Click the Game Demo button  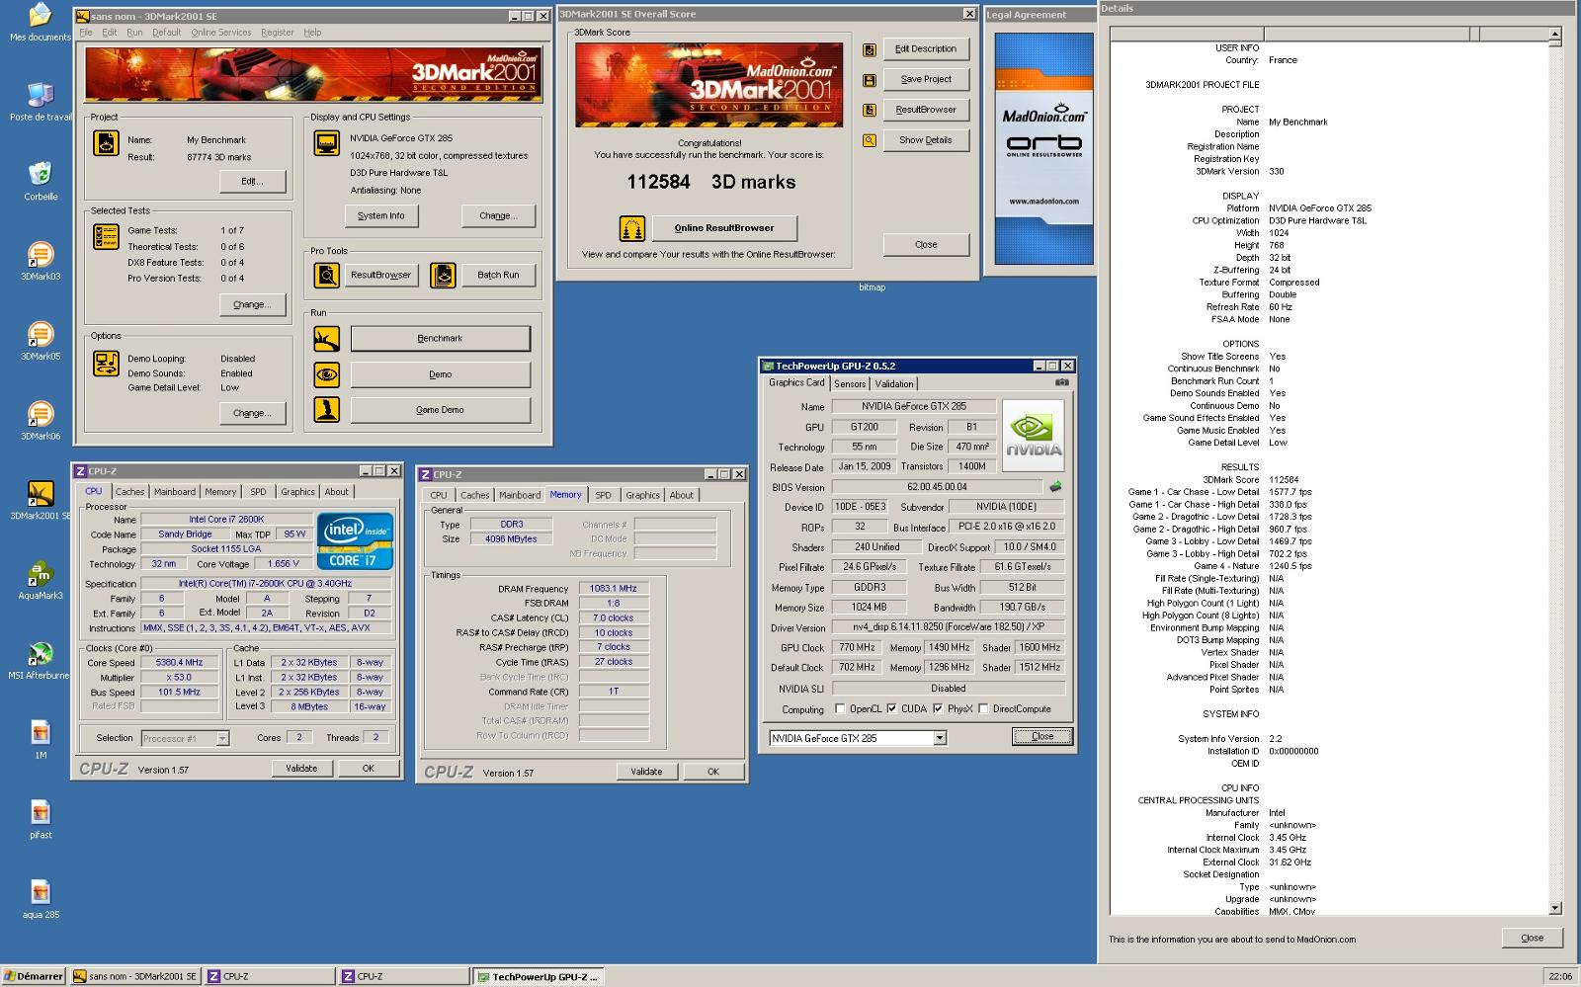[440, 410]
